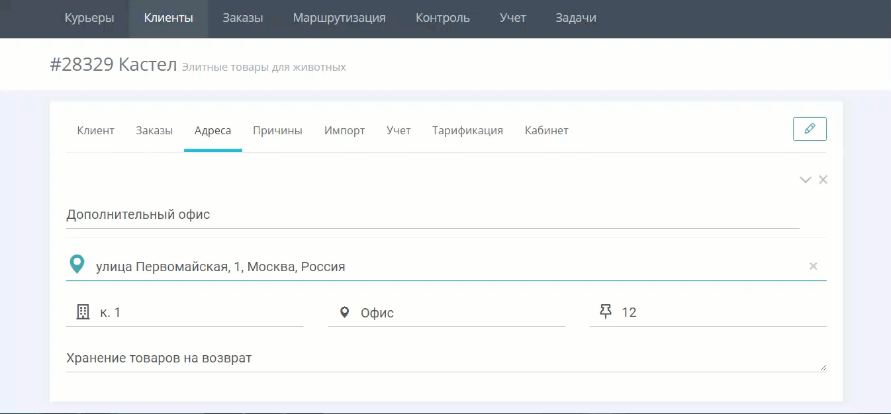Open the Учет tab in client card

(x=399, y=130)
